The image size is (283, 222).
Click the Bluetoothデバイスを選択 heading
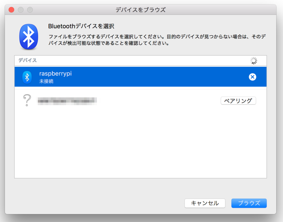(81, 26)
